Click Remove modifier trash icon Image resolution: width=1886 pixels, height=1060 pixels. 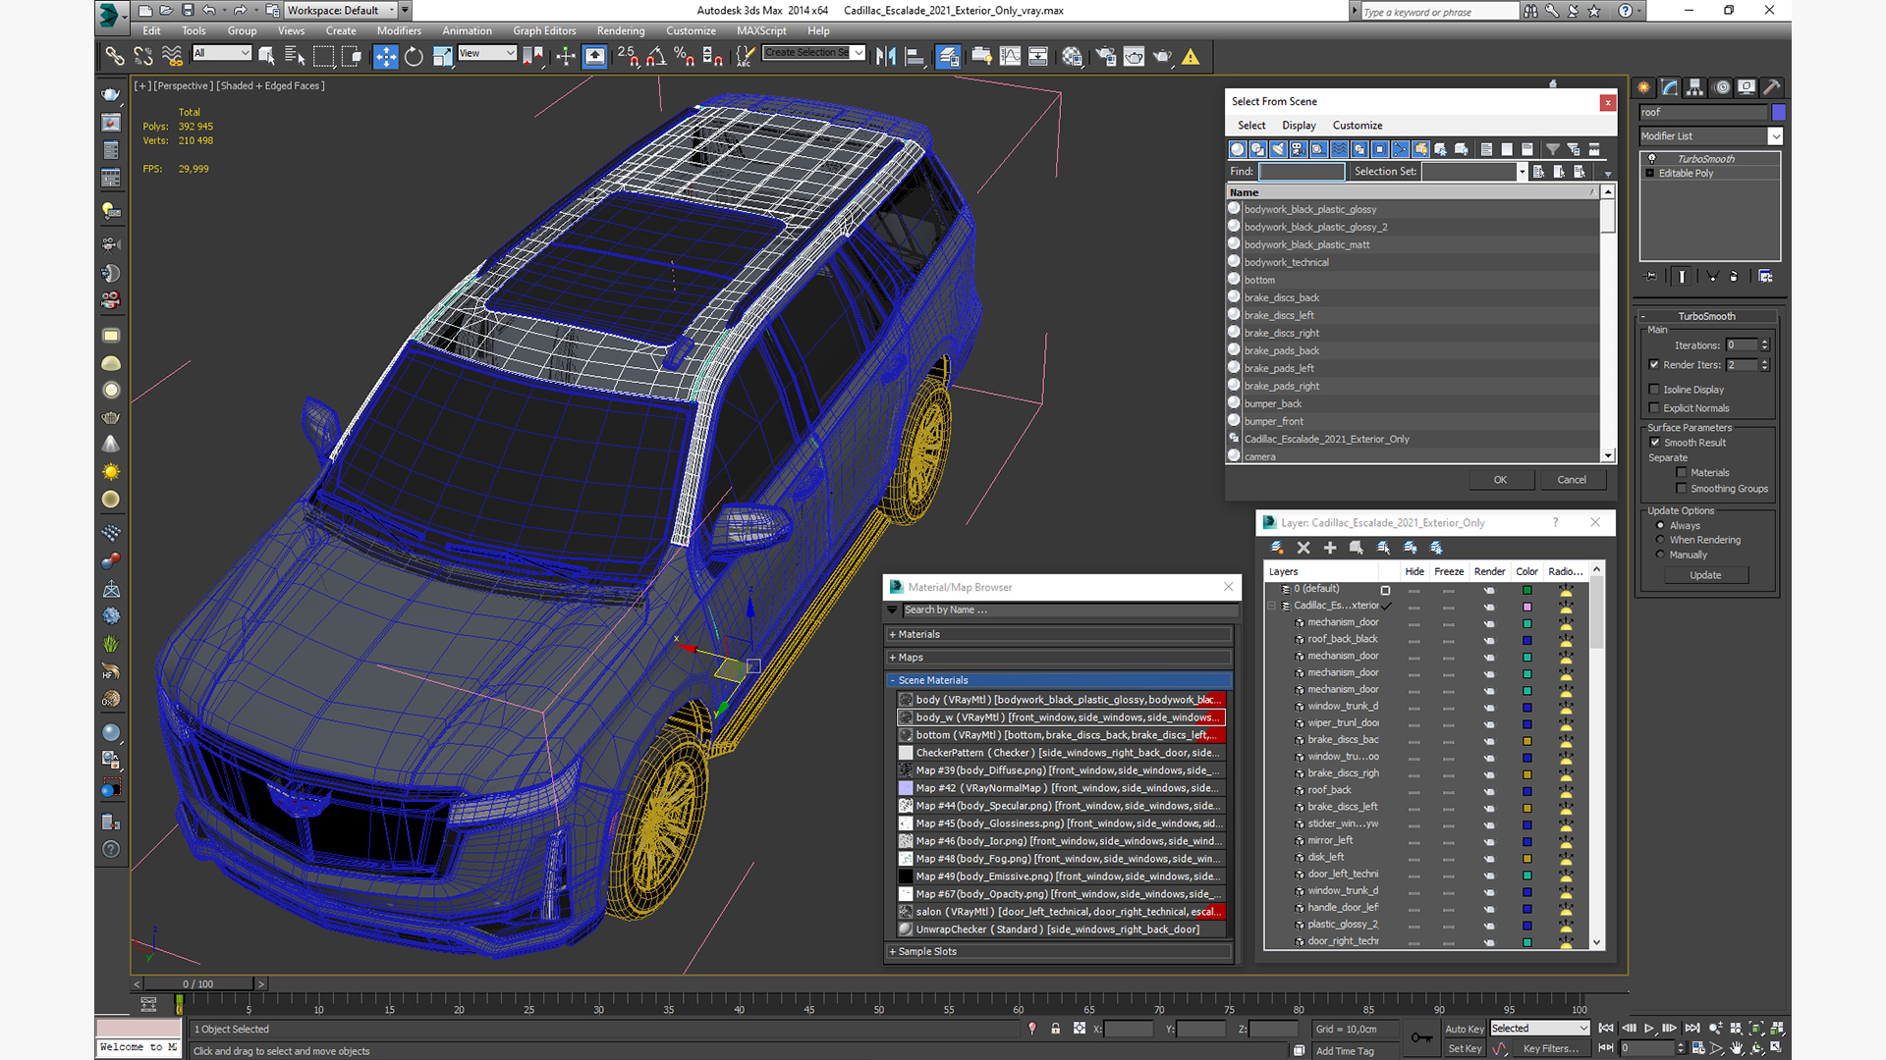(x=1734, y=277)
